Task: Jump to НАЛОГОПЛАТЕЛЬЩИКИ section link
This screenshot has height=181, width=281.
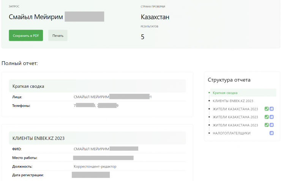Action: [x=231, y=133]
